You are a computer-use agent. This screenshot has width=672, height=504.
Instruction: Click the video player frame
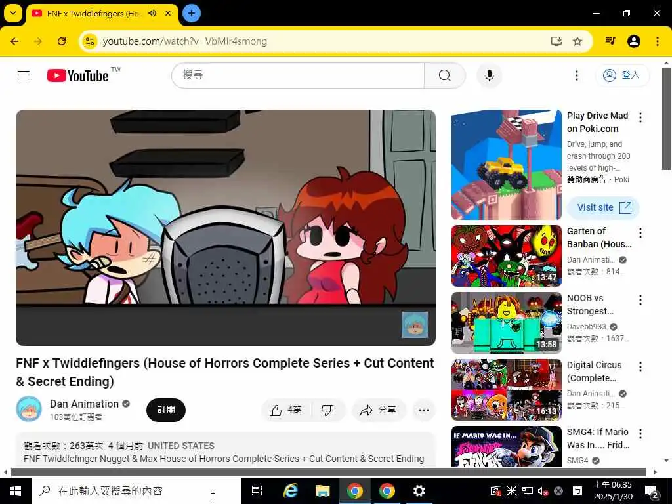(x=226, y=228)
